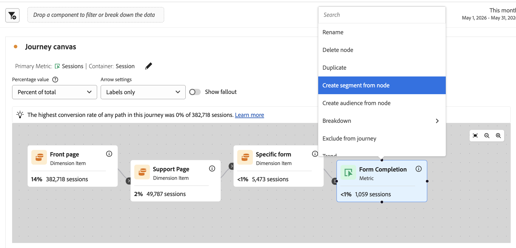Click arrow chevron entering Support Page node

[x=128, y=181]
